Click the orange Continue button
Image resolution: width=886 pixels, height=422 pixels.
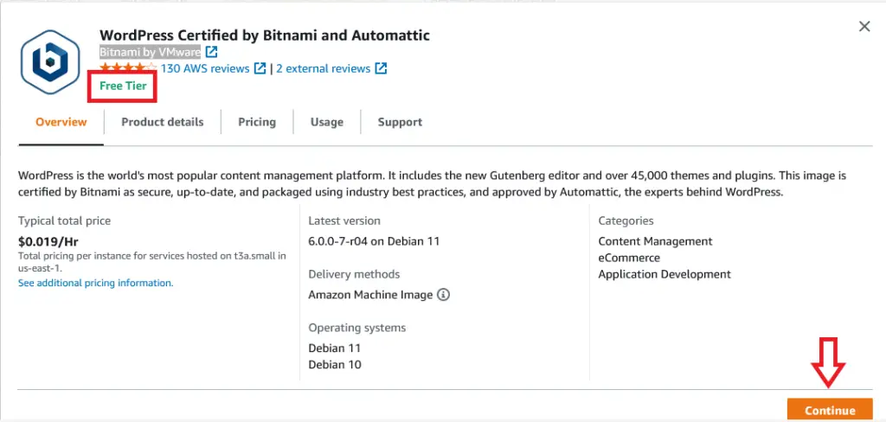pos(830,410)
